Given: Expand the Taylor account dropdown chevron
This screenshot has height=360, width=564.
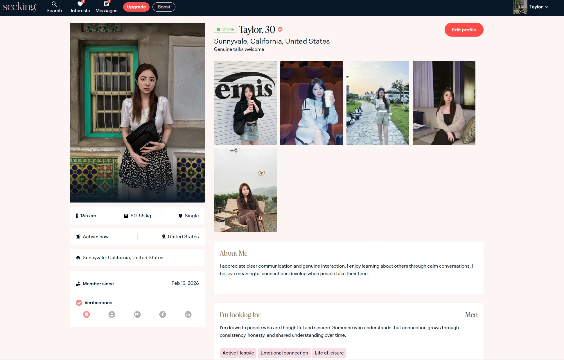Looking at the screenshot, I should pos(547,7).
